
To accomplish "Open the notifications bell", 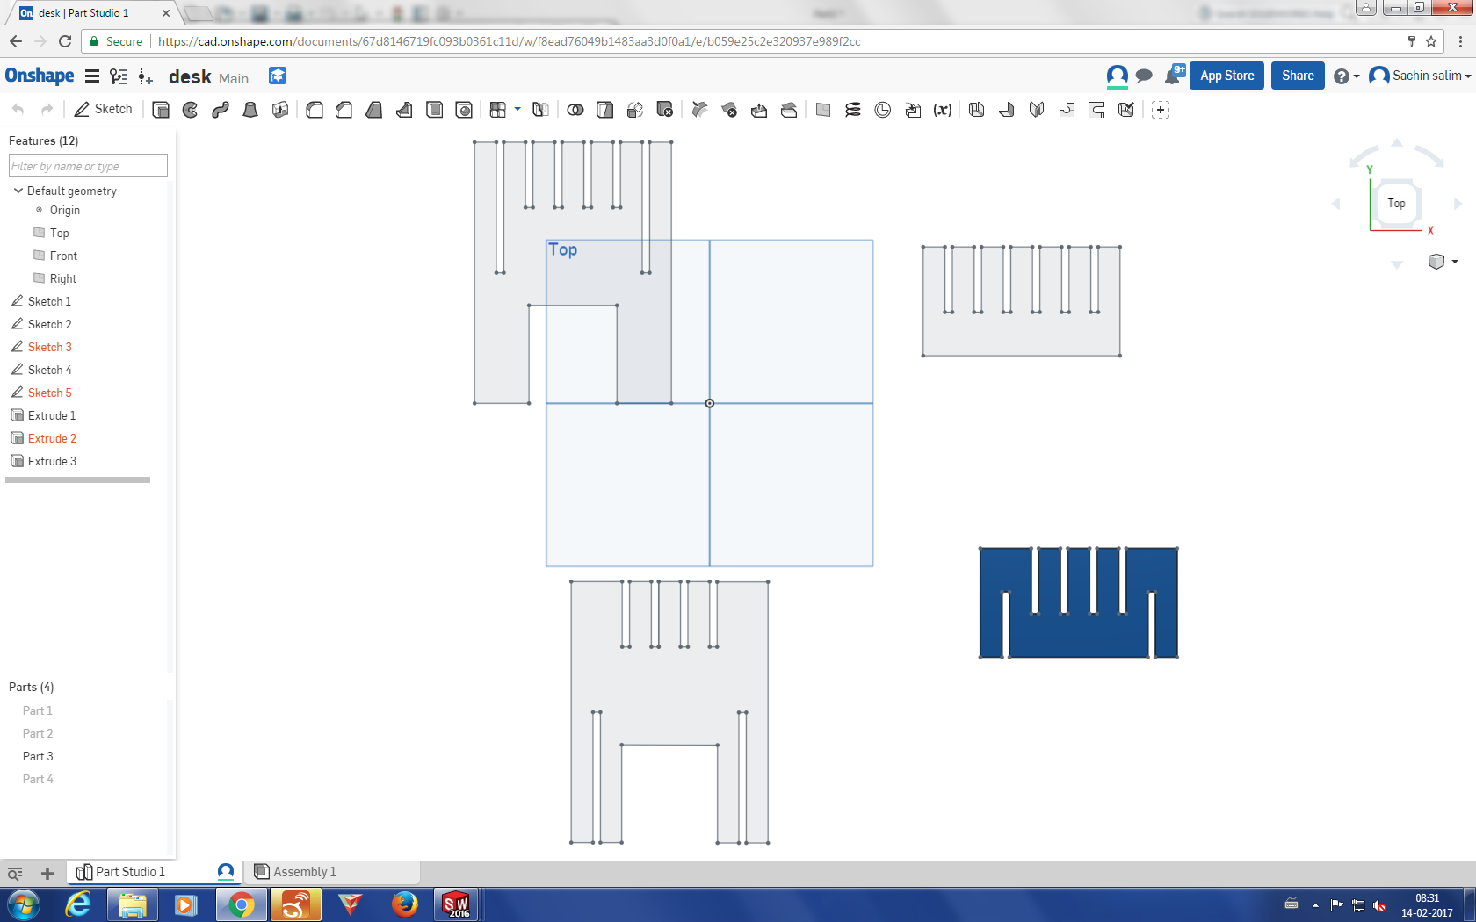I will [x=1174, y=76].
